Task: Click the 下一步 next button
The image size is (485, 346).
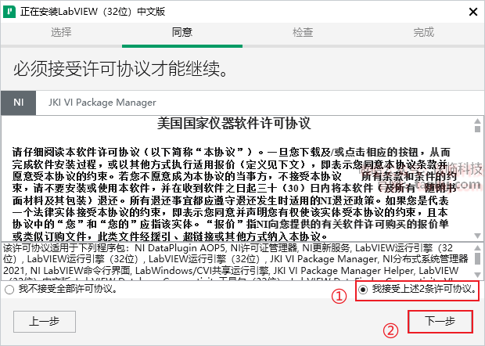Action: click(x=440, y=322)
